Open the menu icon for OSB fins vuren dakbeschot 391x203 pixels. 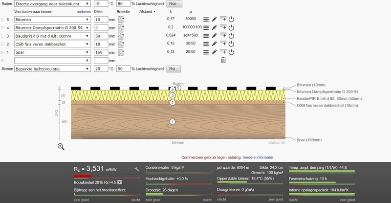[x=206, y=44]
